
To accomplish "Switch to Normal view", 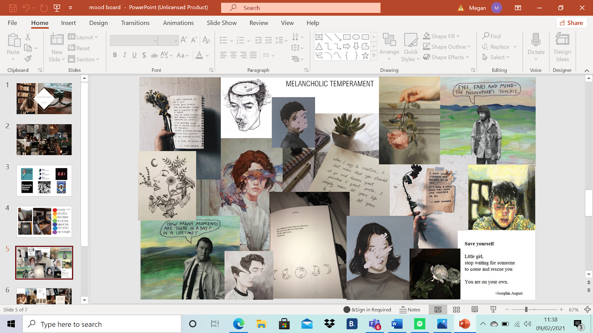I will click(438, 309).
